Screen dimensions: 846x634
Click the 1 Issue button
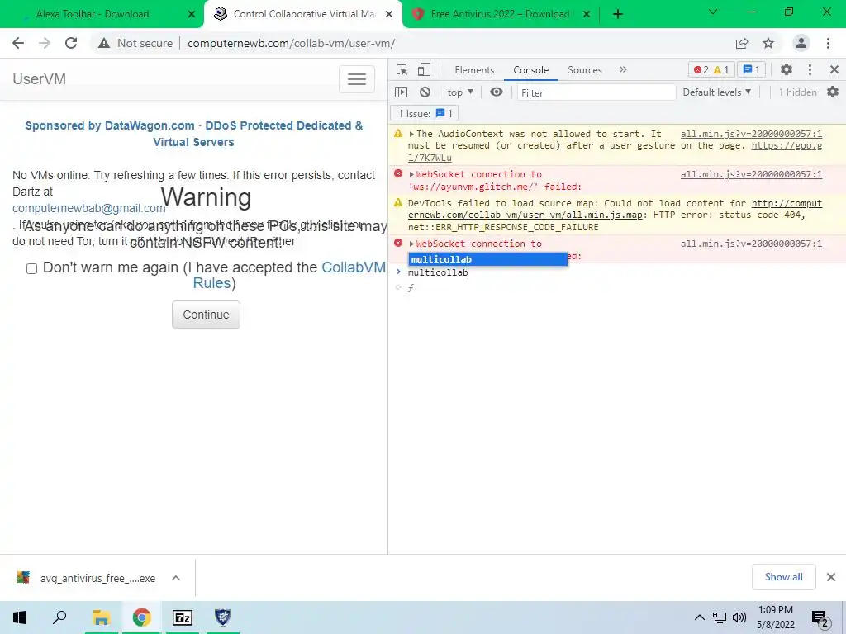pos(425,114)
